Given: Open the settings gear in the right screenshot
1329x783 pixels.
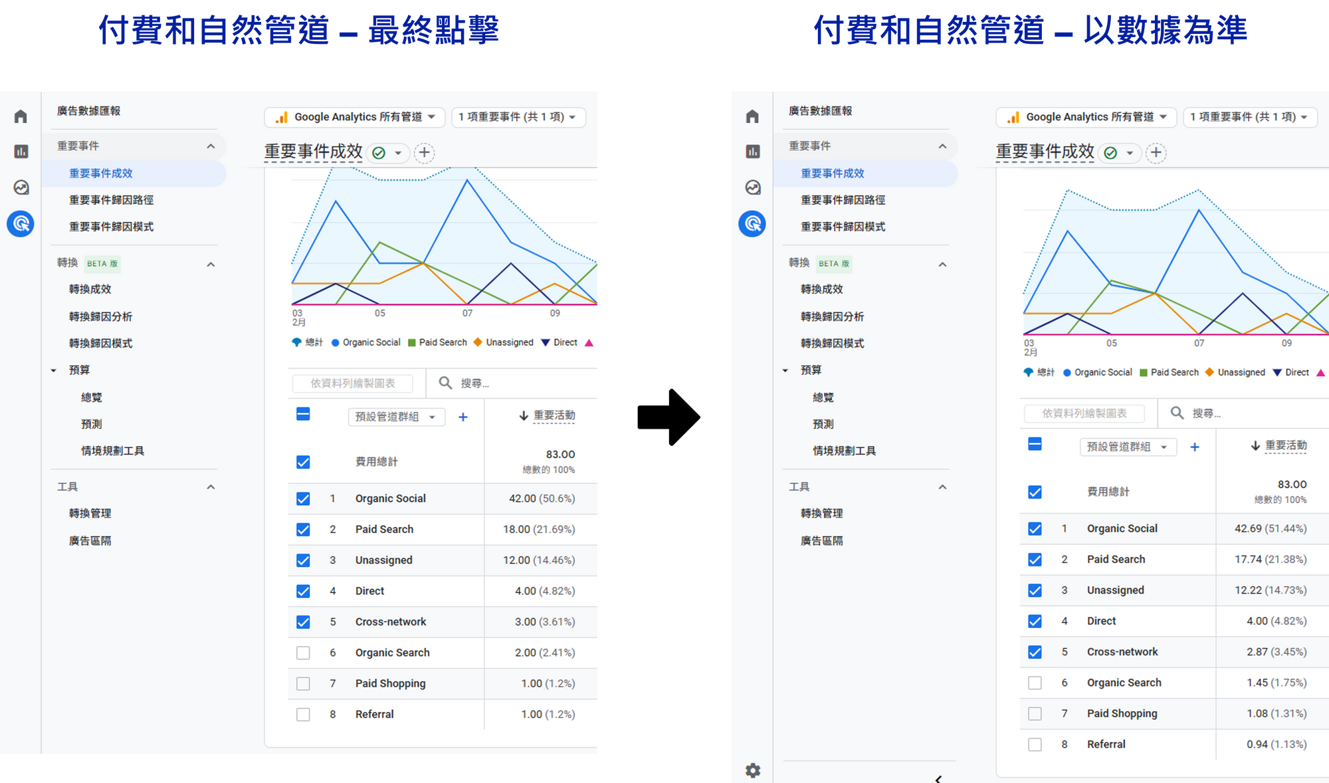Looking at the screenshot, I should (x=752, y=770).
